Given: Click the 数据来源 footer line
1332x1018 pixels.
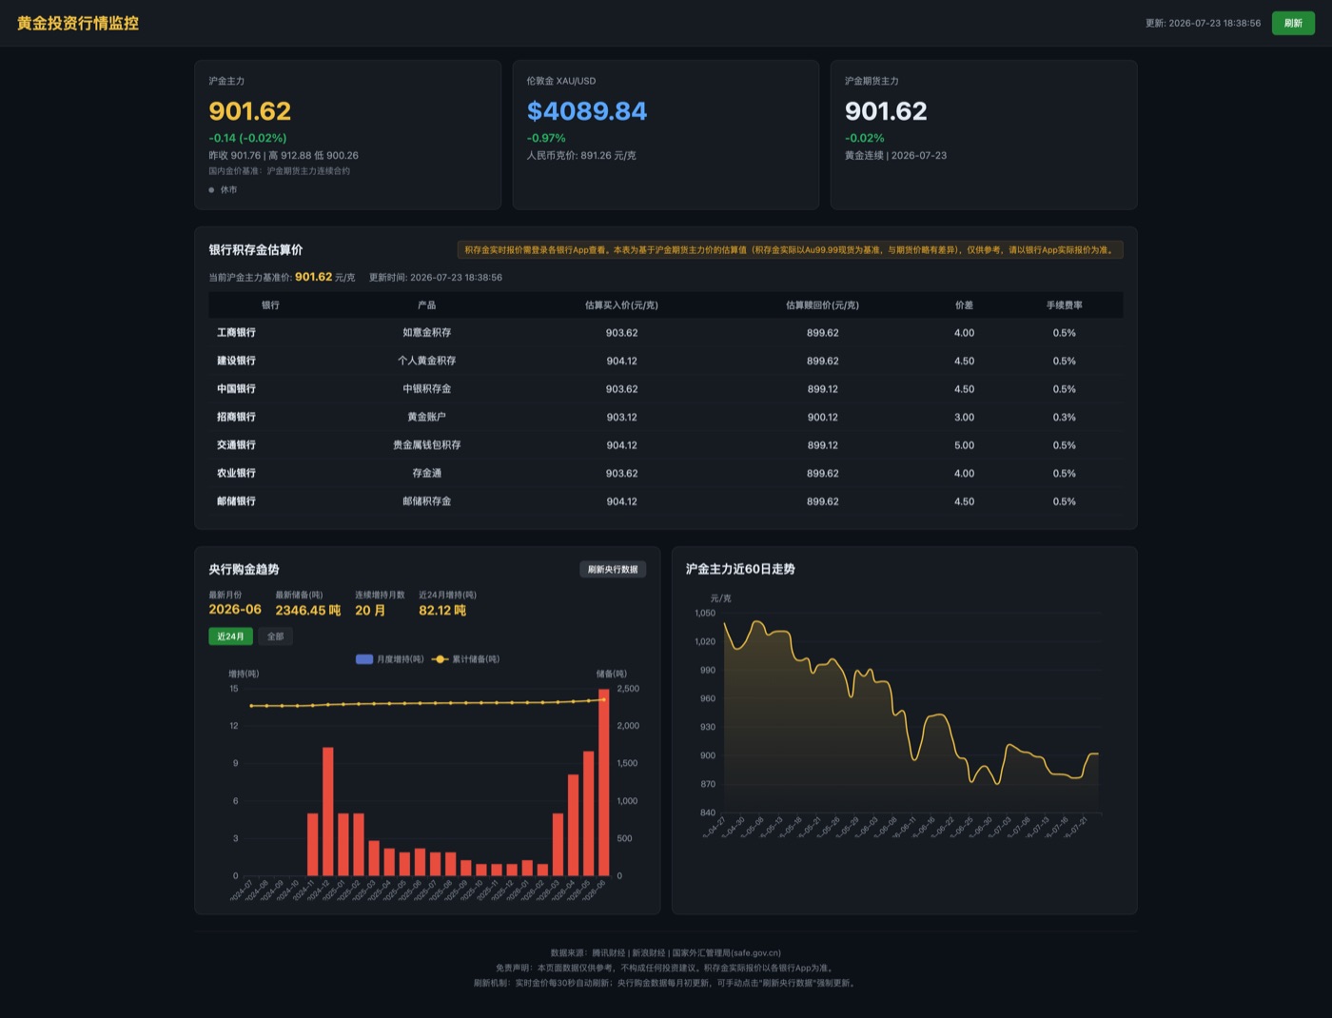Looking at the screenshot, I should click(x=665, y=952).
